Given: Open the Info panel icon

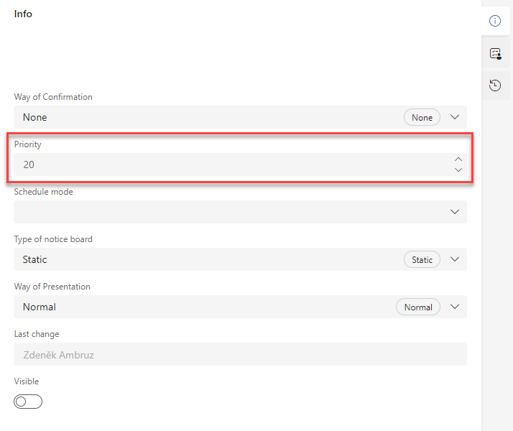Looking at the screenshot, I should [x=494, y=21].
